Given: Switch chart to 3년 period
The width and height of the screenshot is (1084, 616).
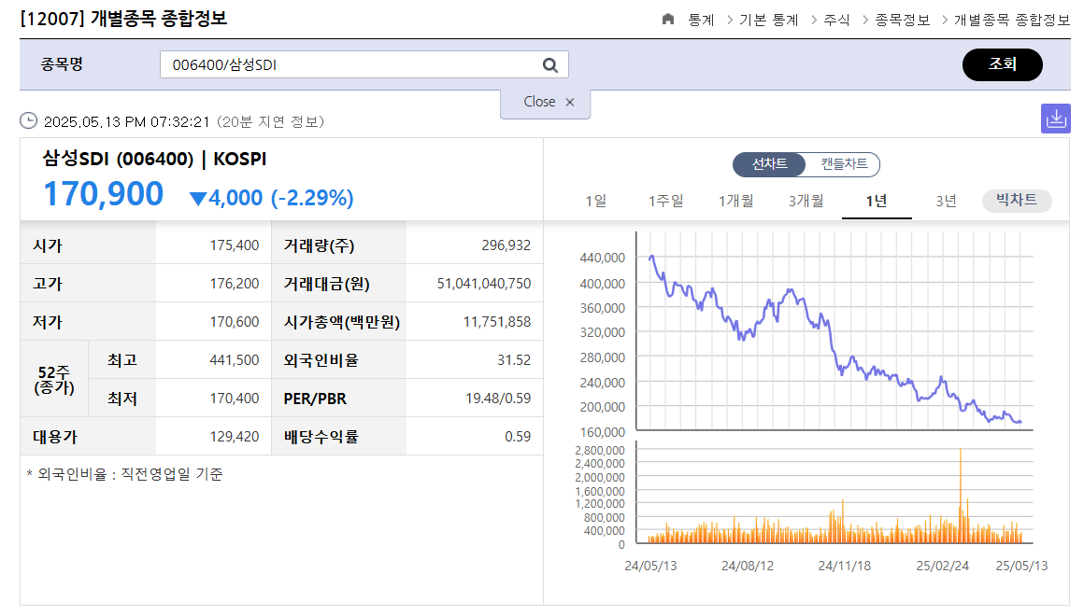Looking at the screenshot, I should click(946, 201).
